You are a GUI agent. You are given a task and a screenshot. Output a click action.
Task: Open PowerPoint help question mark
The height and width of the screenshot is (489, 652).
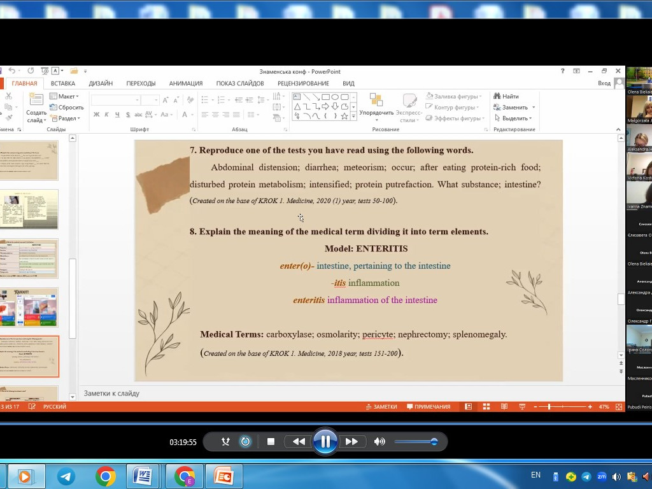pos(563,71)
